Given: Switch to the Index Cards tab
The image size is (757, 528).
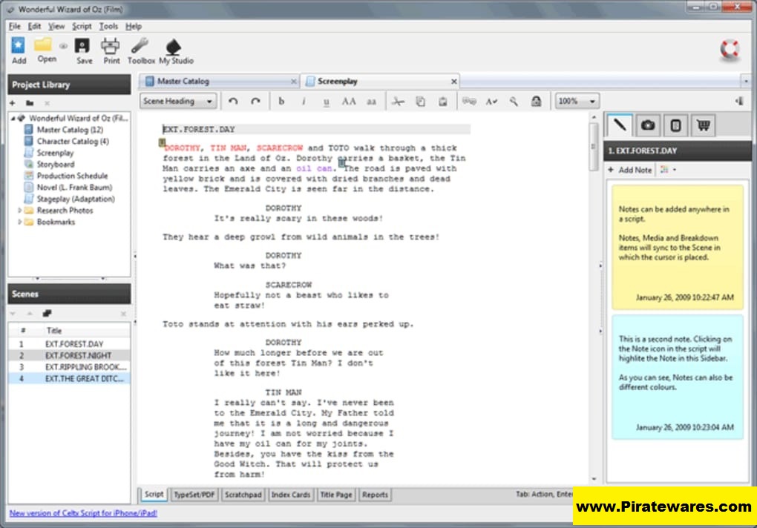Looking at the screenshot, I should [x=290, y=495].
